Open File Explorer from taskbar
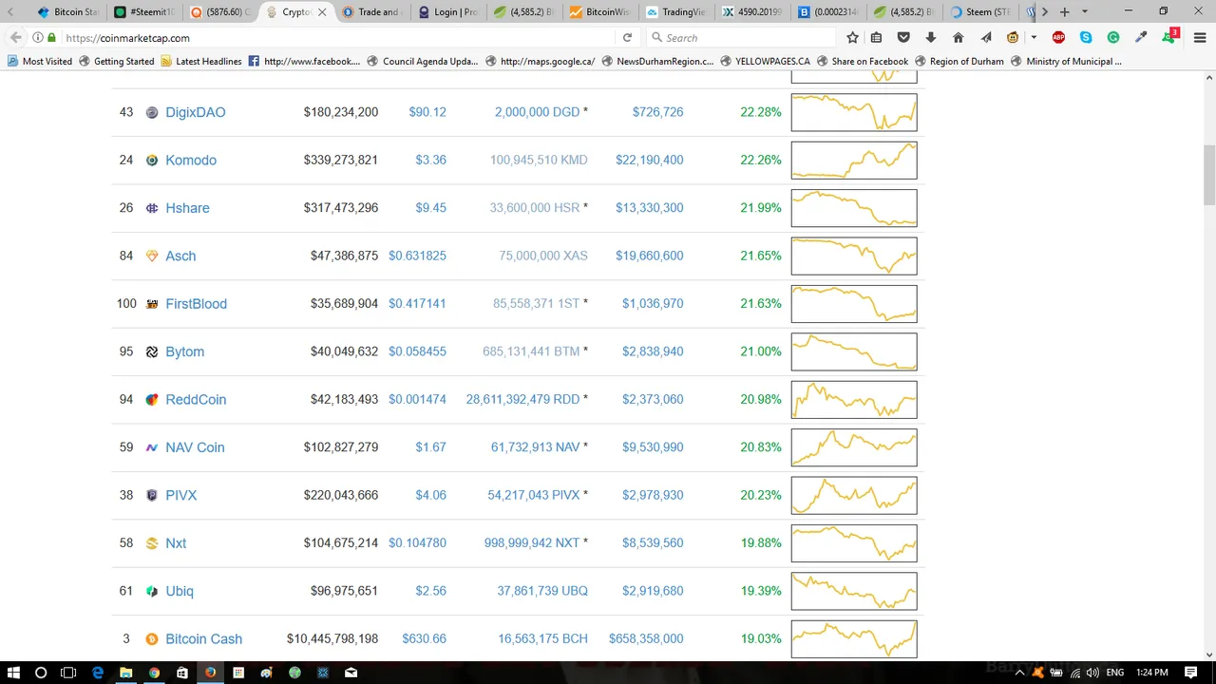Viewport: 1216px width, 684px height. (125, 673)
